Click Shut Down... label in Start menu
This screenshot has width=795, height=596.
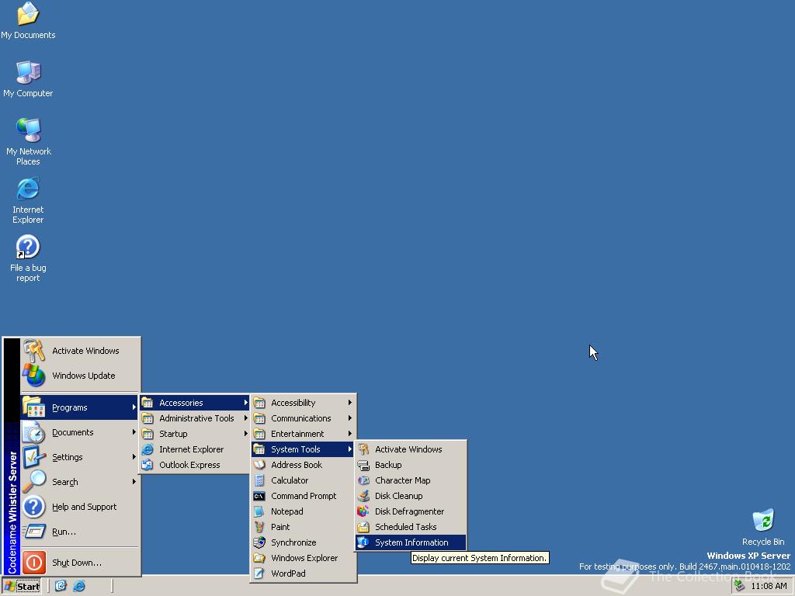tap(77, 563)
